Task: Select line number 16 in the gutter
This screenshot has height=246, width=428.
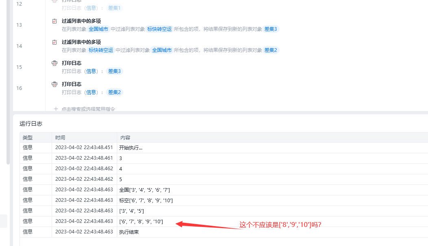Action: point(19,88)
